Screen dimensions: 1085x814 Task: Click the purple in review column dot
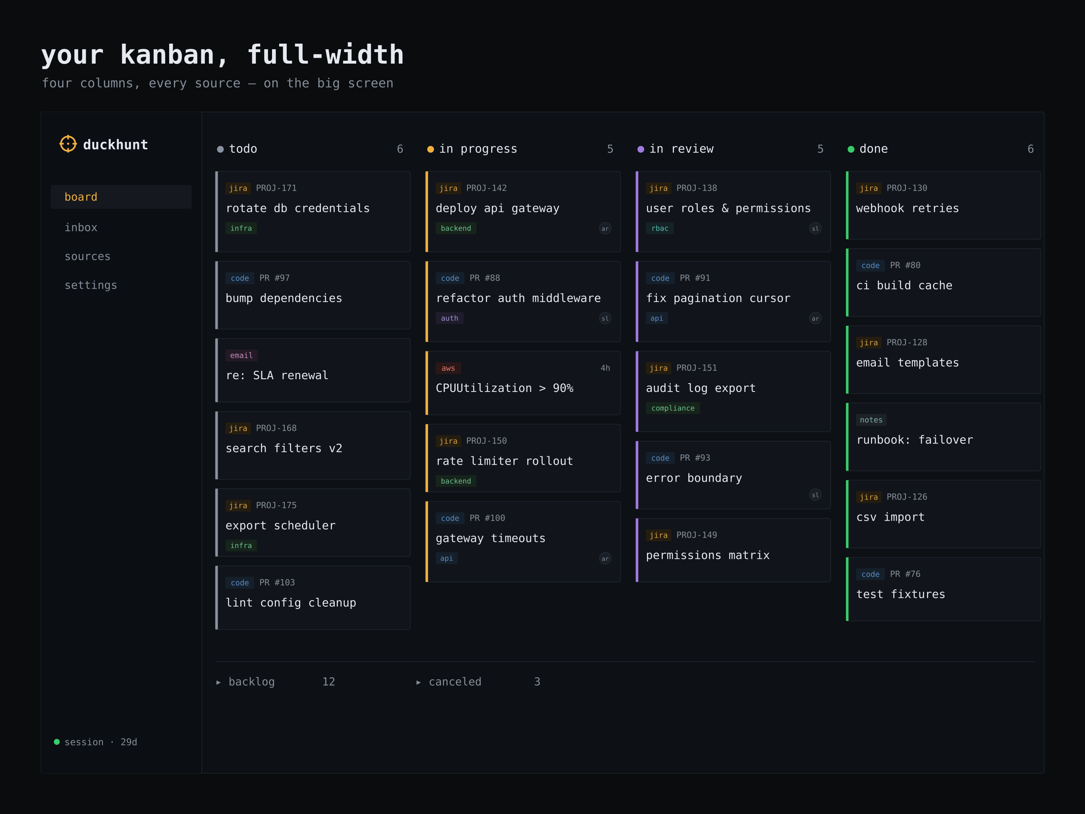pyautogui.click(x=640, y=149)
